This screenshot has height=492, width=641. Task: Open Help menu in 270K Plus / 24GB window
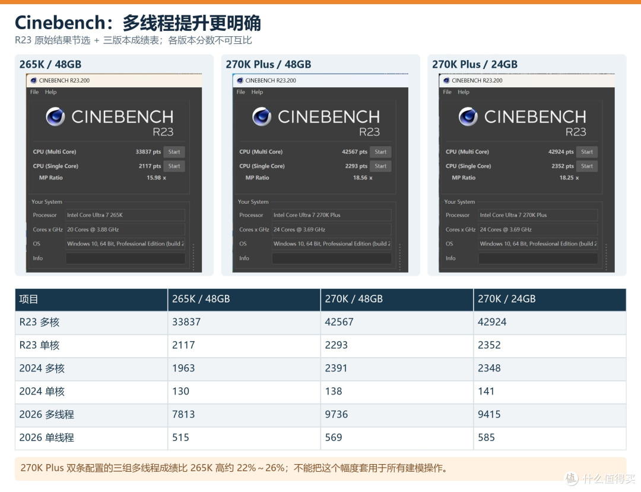point(464,92)
